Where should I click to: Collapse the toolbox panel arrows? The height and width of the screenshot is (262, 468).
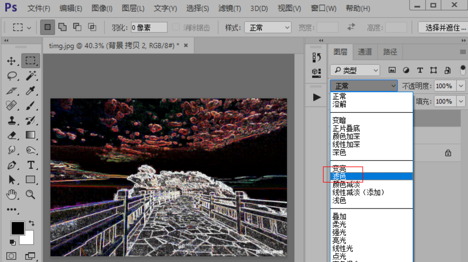pyautogui.click(x=6, y=41)
